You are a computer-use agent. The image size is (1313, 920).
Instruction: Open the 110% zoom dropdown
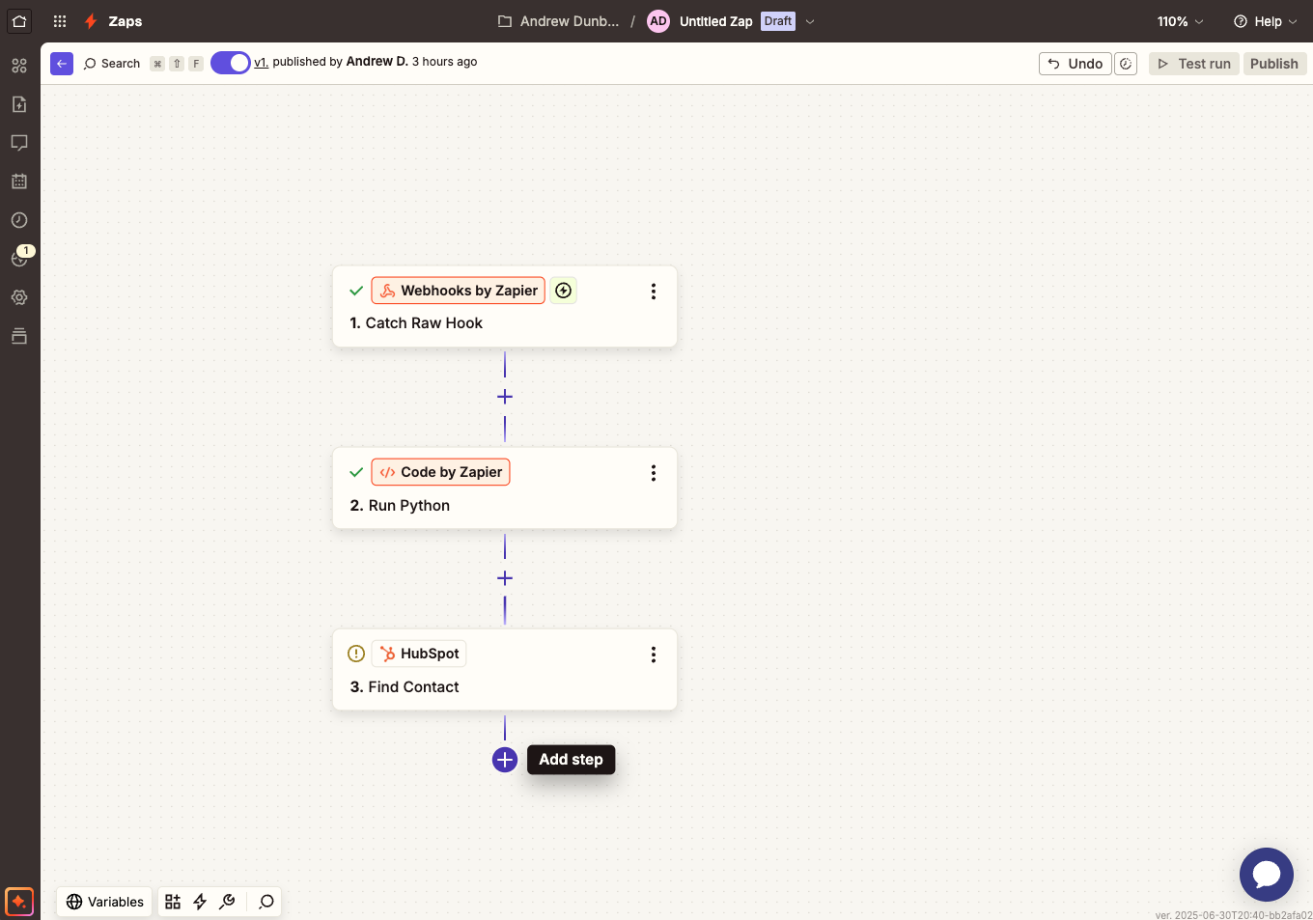tap(1181, 21)
